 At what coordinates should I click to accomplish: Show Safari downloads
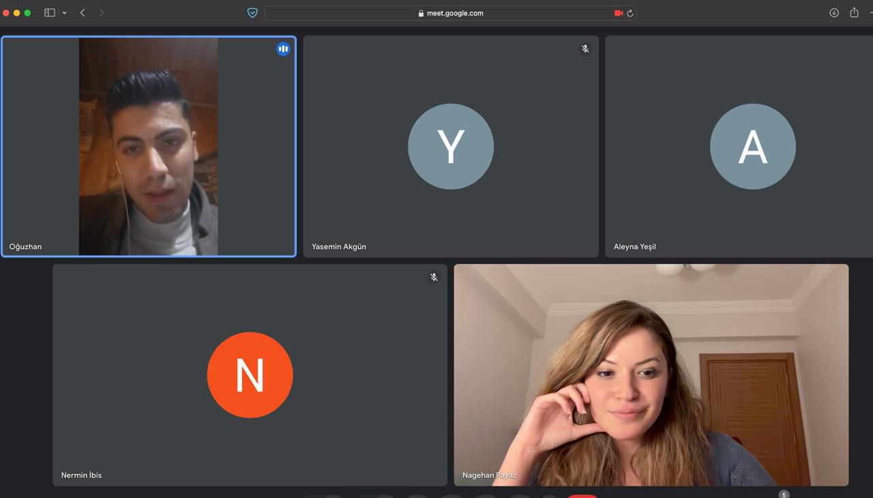tap(834, 13)
